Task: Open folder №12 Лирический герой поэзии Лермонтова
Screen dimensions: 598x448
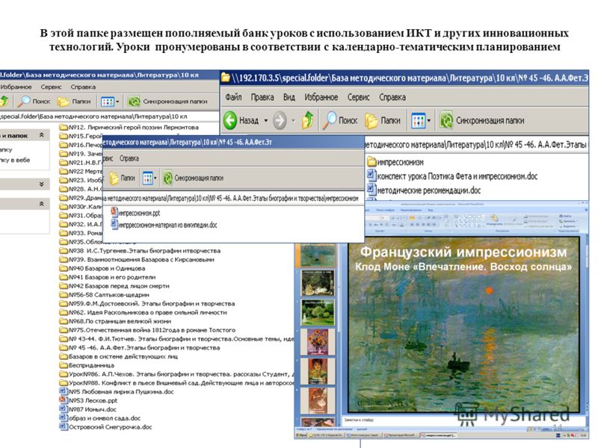Action: click(x=129, y=128)
